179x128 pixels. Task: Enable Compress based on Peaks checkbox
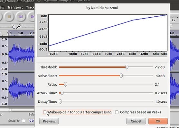click(117, 112)
